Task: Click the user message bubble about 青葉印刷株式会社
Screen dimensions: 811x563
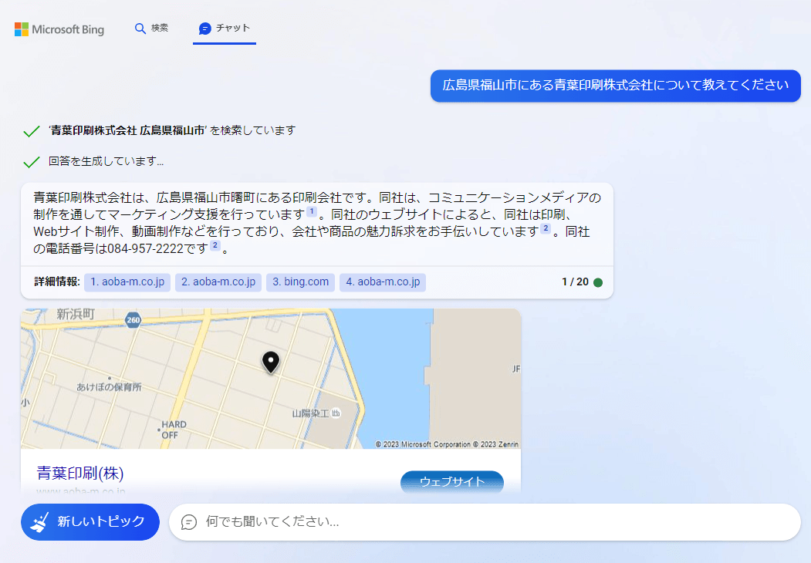Action: coord(616,86)
